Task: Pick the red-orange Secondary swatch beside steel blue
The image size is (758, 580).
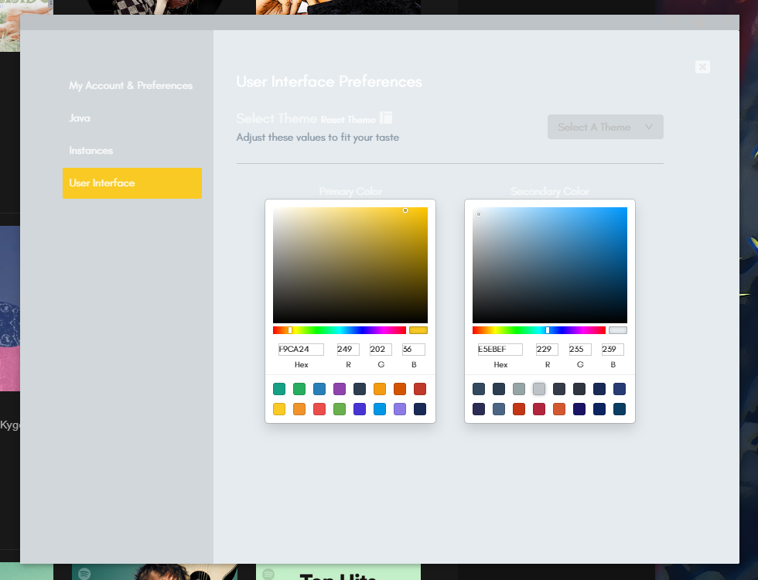Action: coord(519,409)
